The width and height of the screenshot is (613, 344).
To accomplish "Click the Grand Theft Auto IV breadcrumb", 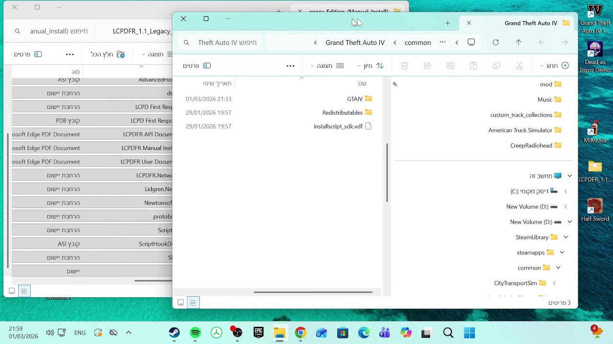I will point(355,43).
